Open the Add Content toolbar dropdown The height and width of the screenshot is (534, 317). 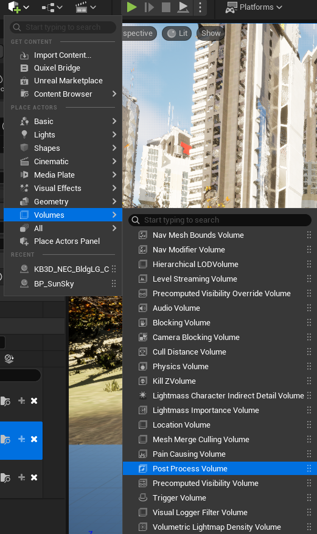(x=18, y=7)
